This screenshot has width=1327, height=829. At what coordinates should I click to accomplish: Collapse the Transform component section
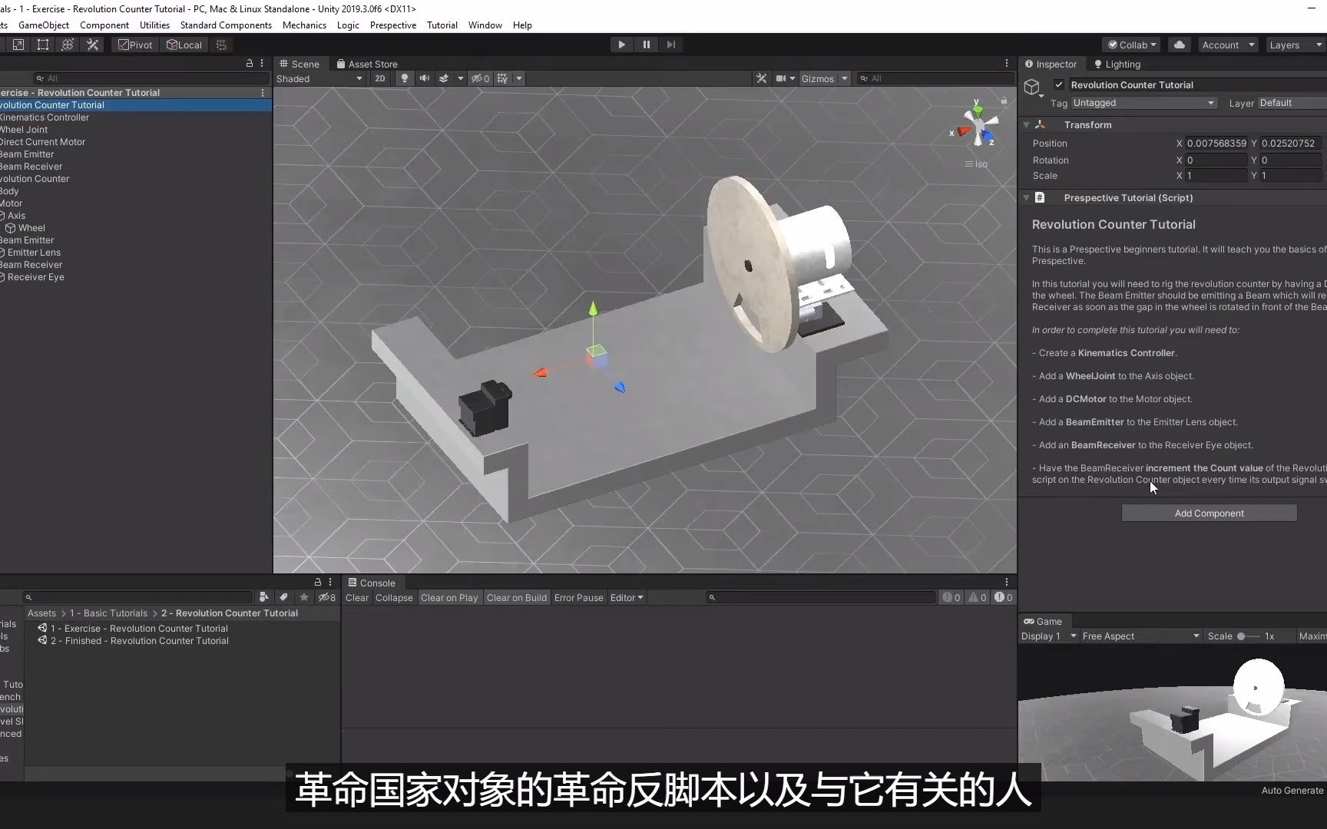tap(1028, 124)
